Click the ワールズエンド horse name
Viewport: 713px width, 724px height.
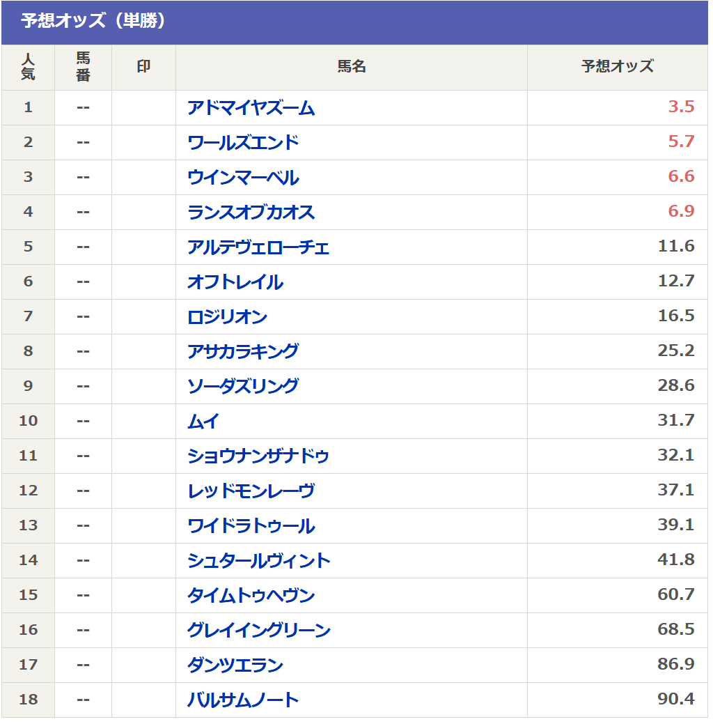243,143
